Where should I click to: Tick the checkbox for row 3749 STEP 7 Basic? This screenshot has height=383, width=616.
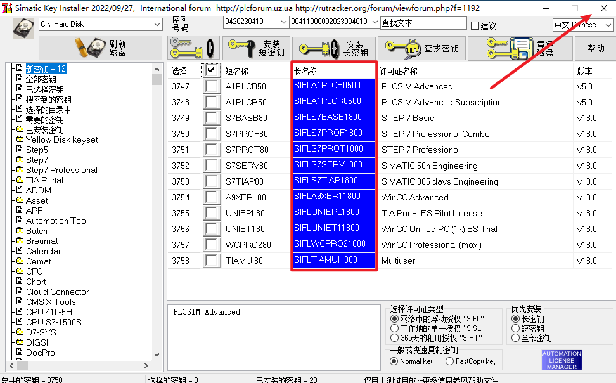tap(212, 118)
